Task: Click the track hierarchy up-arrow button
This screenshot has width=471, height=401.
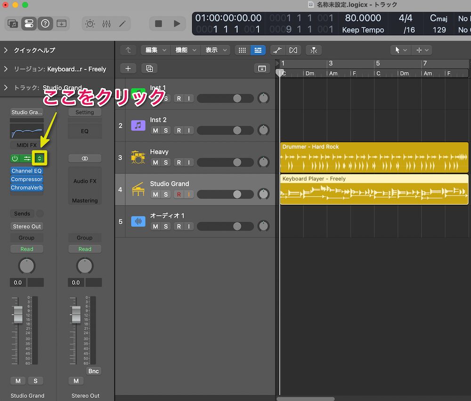Action: pos(128,50)
